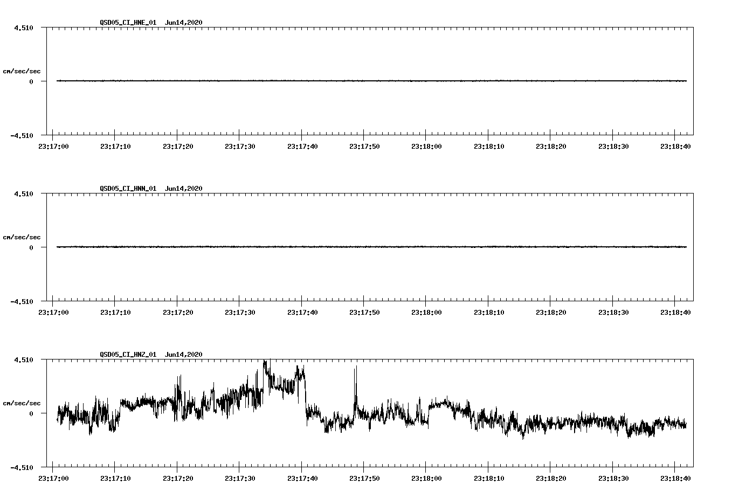The width and height of the screenshot is (732, 498).
Task: Select the -4.510 lower limit on HNZ plot
Action: [x=22, y=467]
